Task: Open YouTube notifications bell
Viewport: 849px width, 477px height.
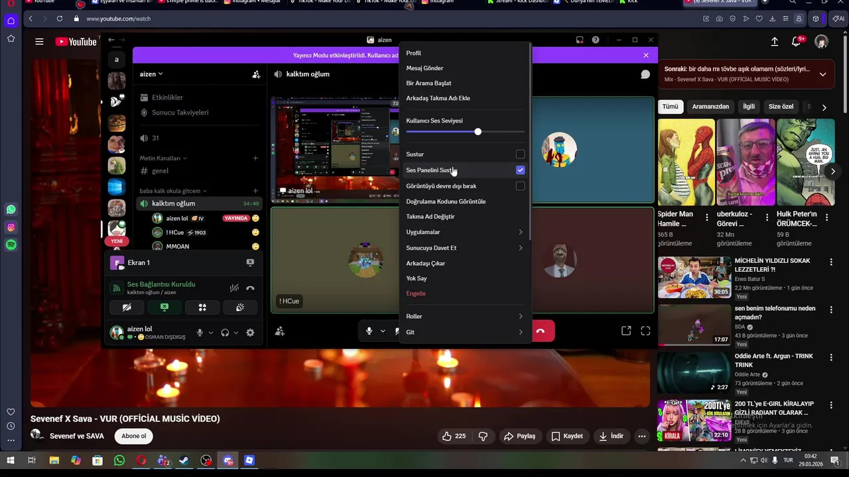Action: (797, 42)
